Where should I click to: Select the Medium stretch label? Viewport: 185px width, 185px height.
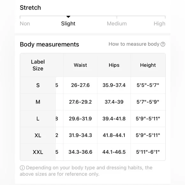(x=117, y=24)
